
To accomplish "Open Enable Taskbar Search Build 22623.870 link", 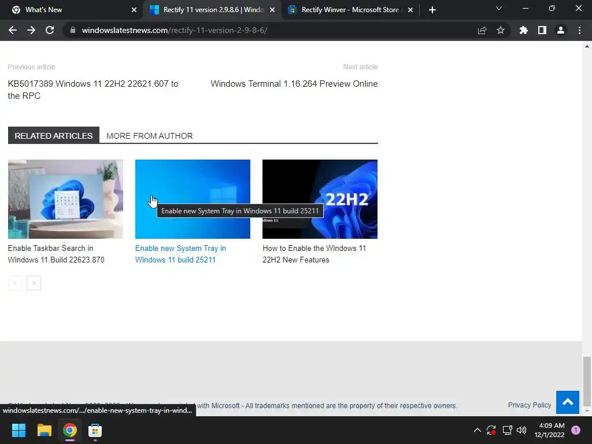I will click(56, 254).
